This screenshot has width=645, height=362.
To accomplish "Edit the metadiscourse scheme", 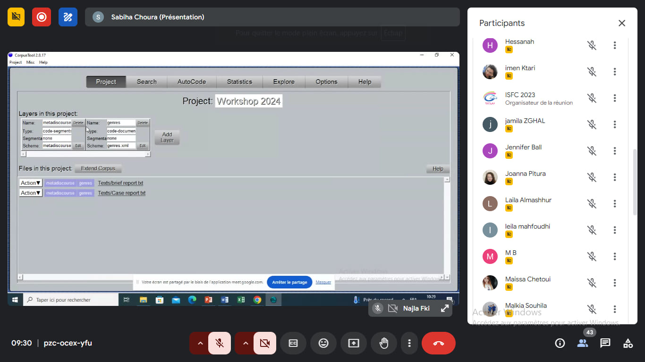I will tap(78, 146).
